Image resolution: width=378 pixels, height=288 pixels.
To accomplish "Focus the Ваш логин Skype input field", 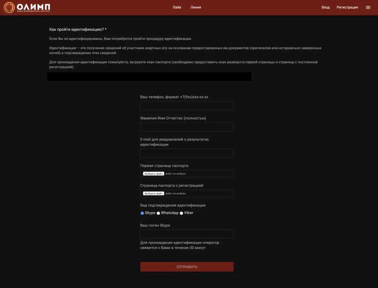I will (187, 234).
